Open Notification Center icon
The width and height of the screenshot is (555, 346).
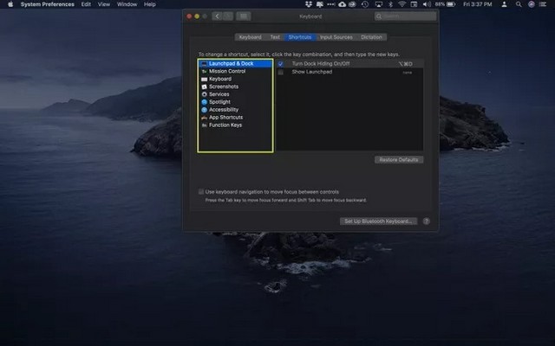click(543, 4)
